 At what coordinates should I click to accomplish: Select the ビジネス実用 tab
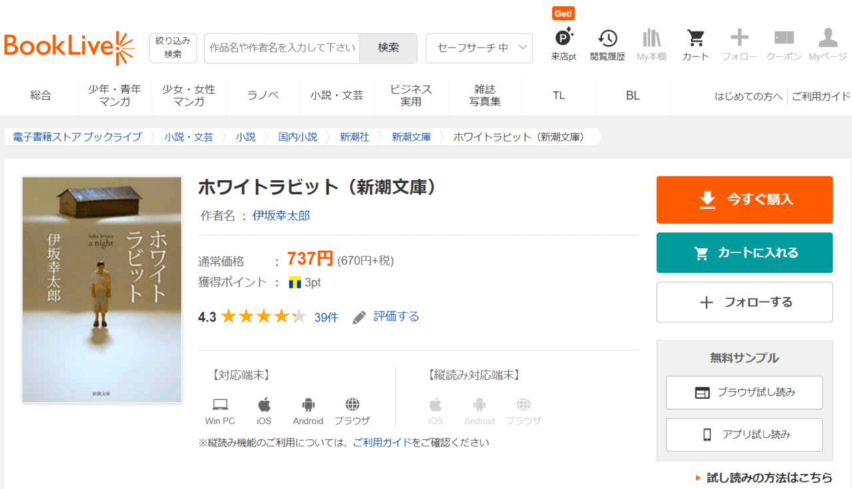[x=411, y=96]
